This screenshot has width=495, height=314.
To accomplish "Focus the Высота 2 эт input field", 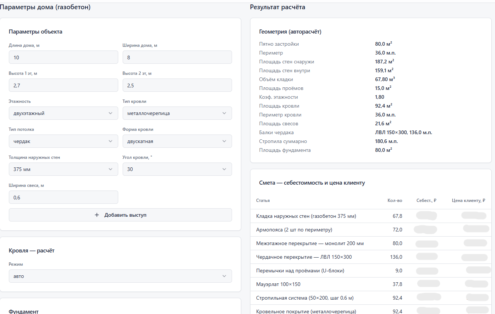I will (177, 85).
